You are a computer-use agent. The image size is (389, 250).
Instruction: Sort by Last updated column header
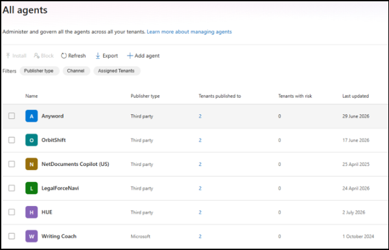[355, 96]
